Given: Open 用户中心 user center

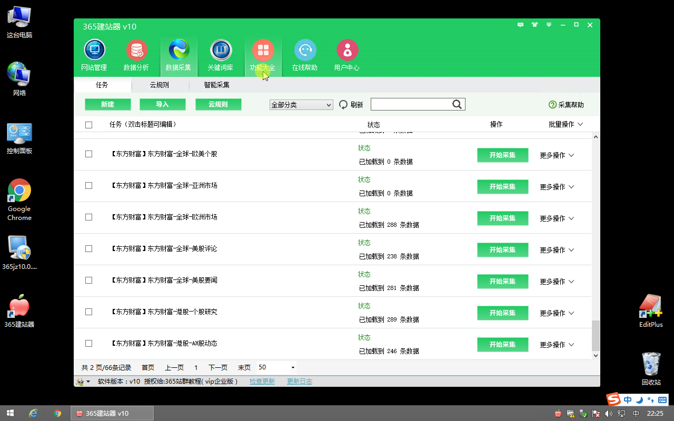Looking at the screenshot, I should tap(347, 55).
